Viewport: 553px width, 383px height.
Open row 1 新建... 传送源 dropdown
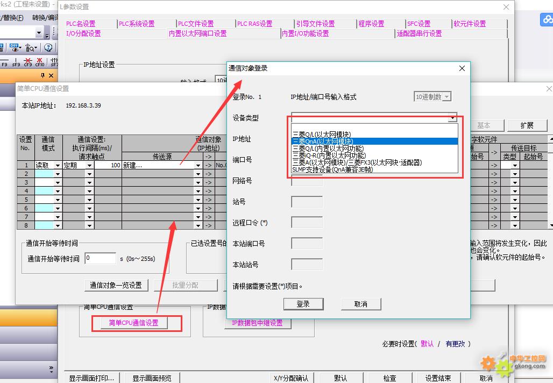click(198, 165)
